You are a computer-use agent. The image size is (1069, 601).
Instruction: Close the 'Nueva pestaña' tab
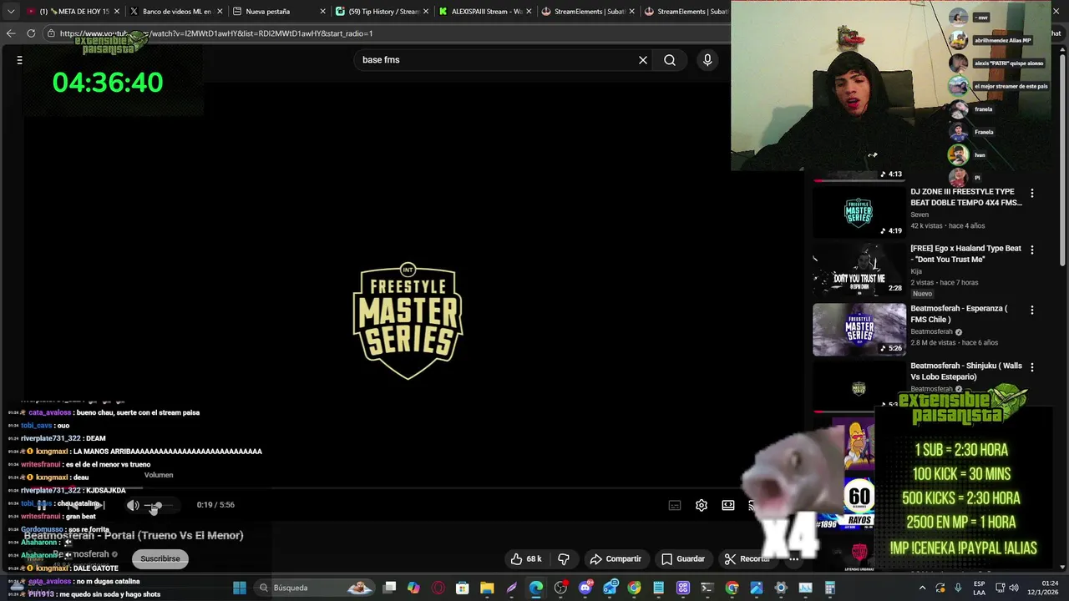pyautogui.click(x=322, y=12)
